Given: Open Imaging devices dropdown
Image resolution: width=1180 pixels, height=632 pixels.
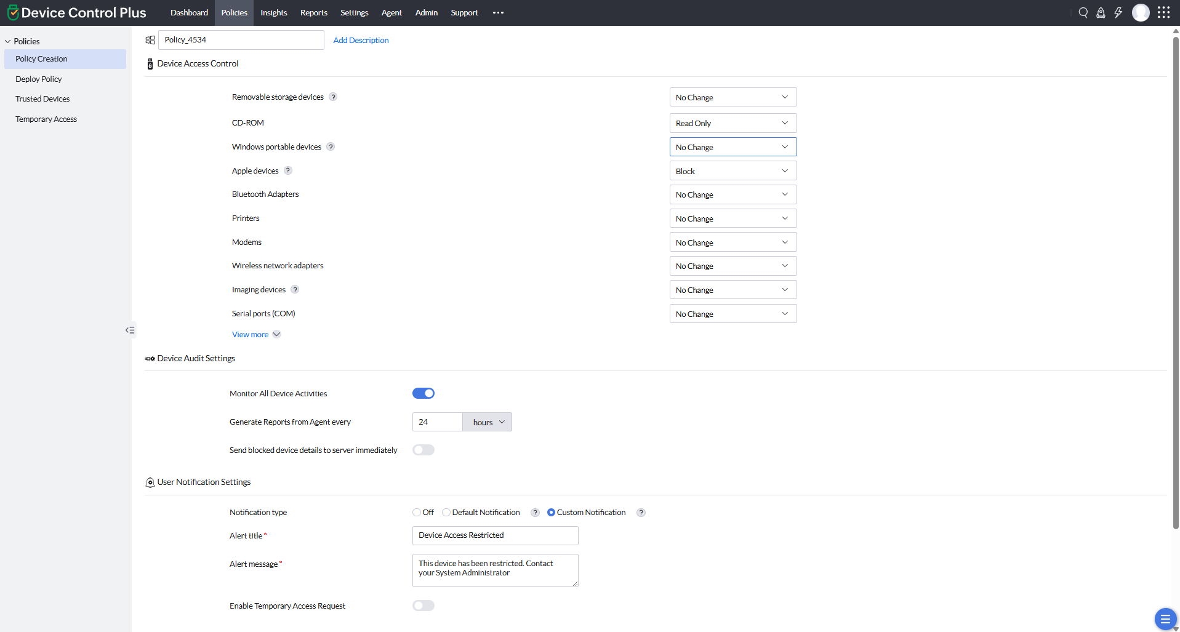Looking at the screenshot, I should (x=733, y=290).
